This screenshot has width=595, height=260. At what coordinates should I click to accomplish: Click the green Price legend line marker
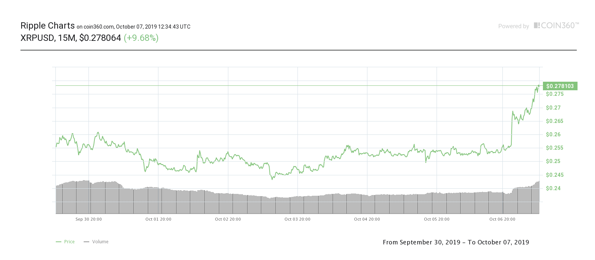point(58,242)
